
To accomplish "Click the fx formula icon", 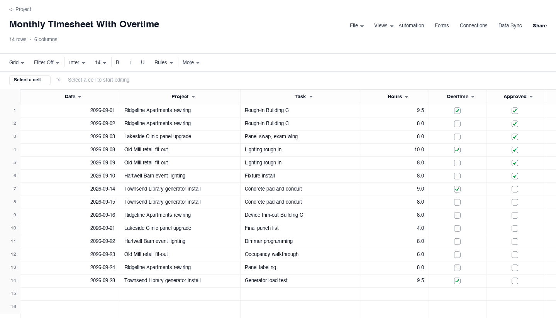I will tap(58, 80).
